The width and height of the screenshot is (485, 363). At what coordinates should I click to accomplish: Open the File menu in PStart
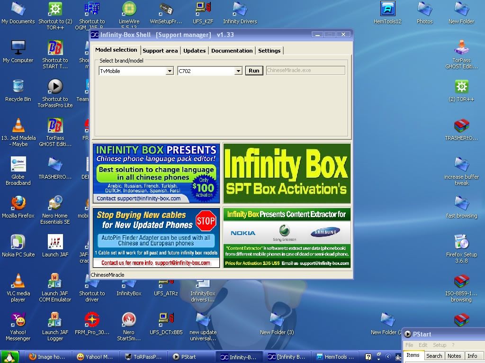[x=409, y=345]
